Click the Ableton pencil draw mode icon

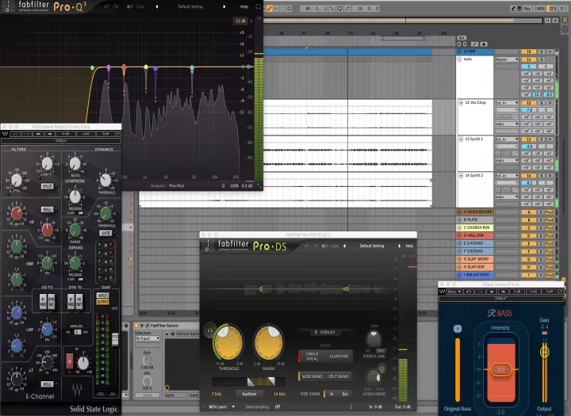click(x=513, y=9)
